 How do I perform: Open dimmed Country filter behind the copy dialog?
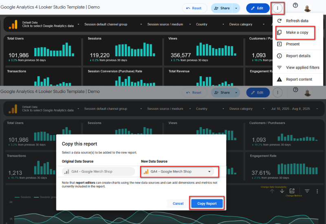(x=210, y=109)
